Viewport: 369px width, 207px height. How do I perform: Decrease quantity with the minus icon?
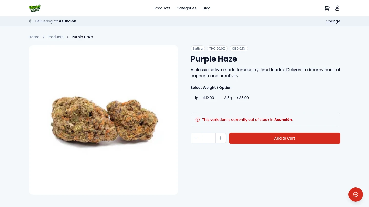coord(196,138)
